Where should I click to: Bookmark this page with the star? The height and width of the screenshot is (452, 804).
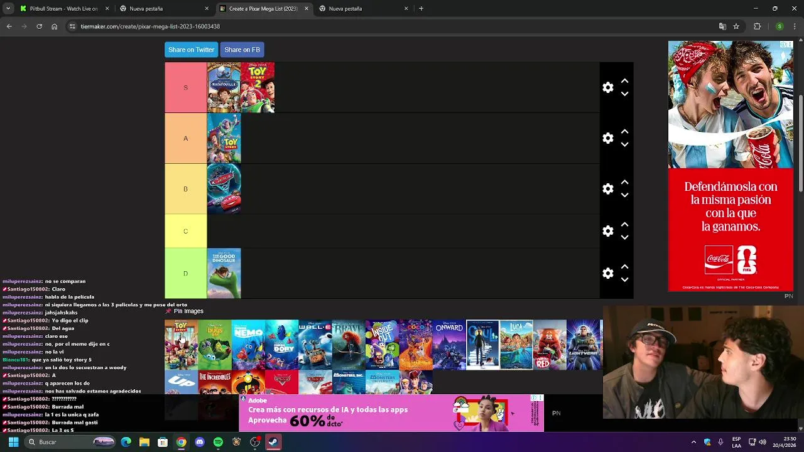pyautogui.click(x=736, y=26)
